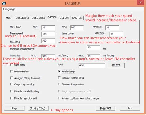Uncheck the Folder lamp checkbox

pos(59,72)
